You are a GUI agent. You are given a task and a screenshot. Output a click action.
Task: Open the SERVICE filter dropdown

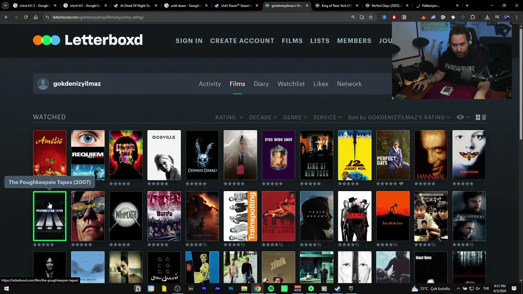click(328, 117)
